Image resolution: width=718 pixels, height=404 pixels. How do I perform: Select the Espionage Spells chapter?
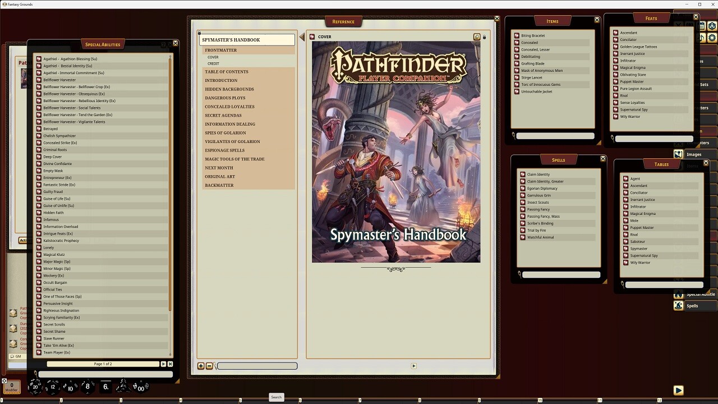tap(224, 150)
